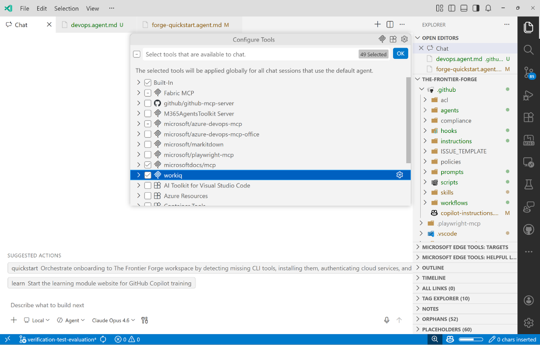Viewport: 540px width, 345px height.
Task: Check the microsoft/playwright-mcp checkbox
Action: point(147,154)
